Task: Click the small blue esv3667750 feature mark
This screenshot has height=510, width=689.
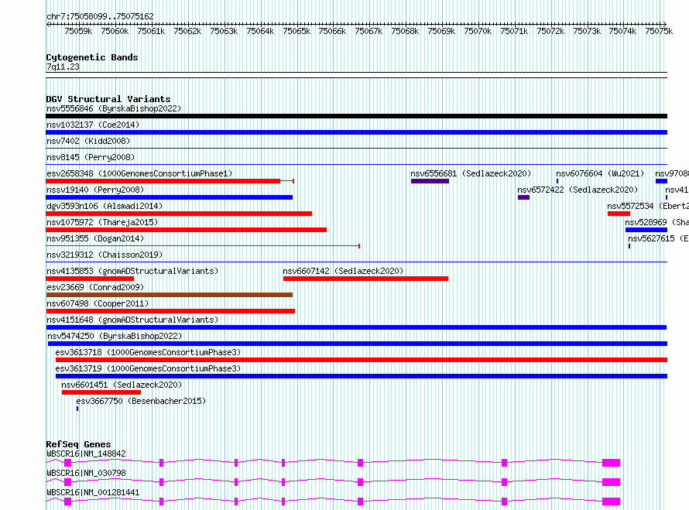Action: click(x=77, y=408)
